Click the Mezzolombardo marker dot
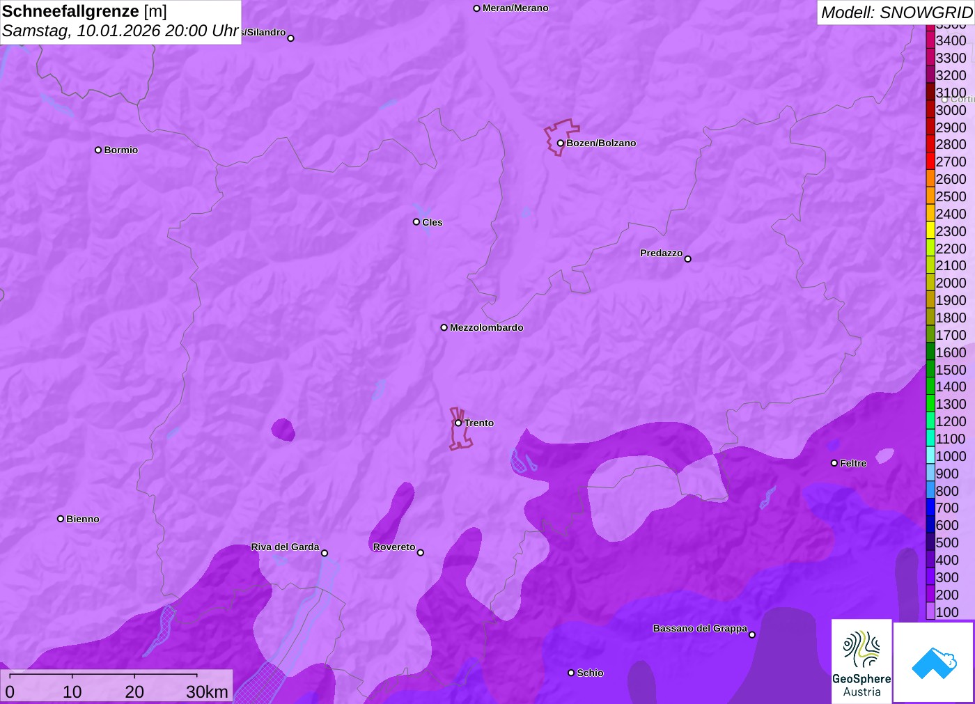 444,327
